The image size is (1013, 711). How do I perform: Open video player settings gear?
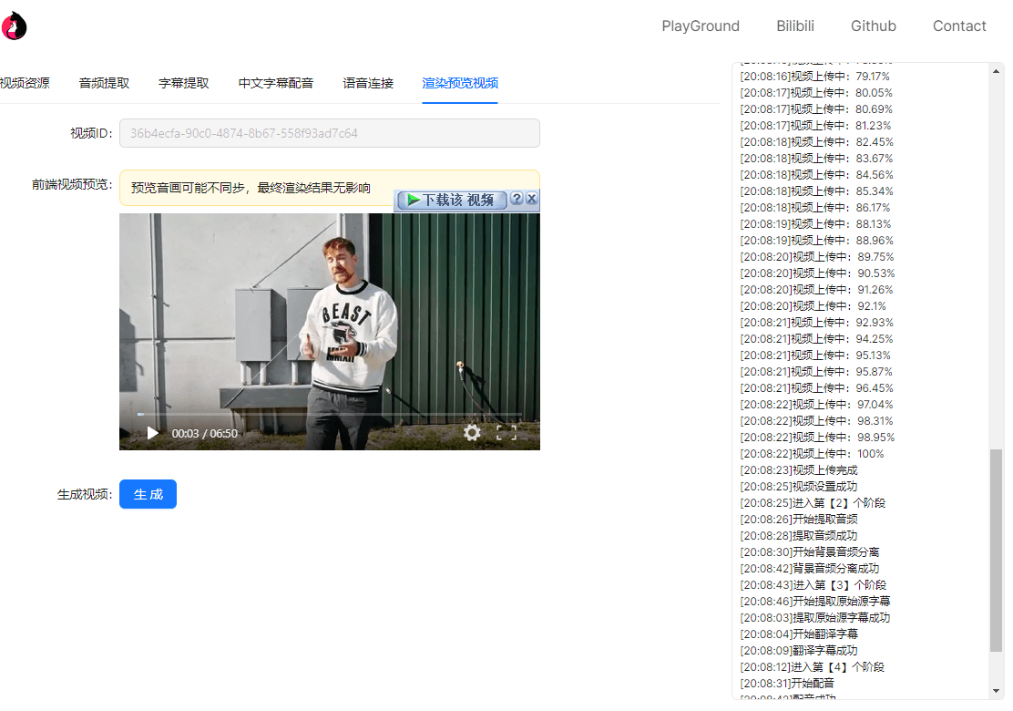pyautogui.click(x=472, y=433)
